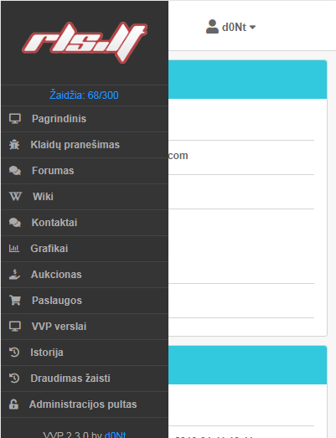Expand the d0Nt user dropdown caret
Viewport: 336px width, 438px height.
(252, 28)
